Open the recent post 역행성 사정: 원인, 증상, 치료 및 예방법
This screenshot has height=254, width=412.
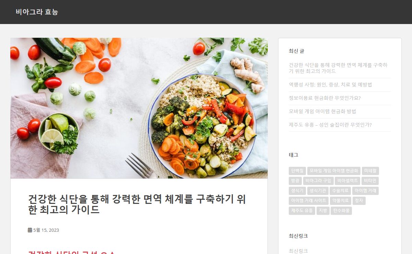(330, 84)
